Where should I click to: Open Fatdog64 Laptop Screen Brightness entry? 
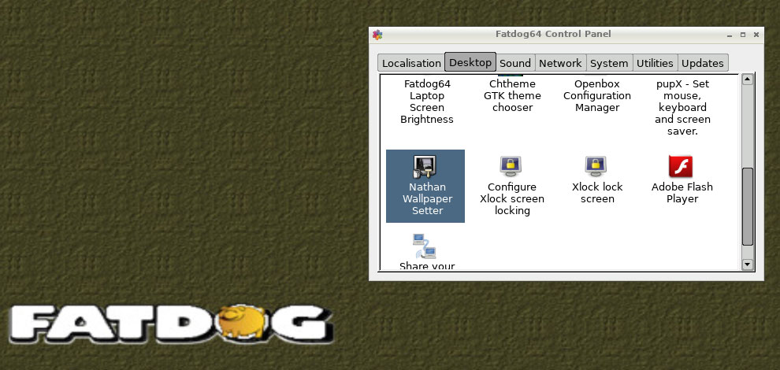click(x=427, y=102)
